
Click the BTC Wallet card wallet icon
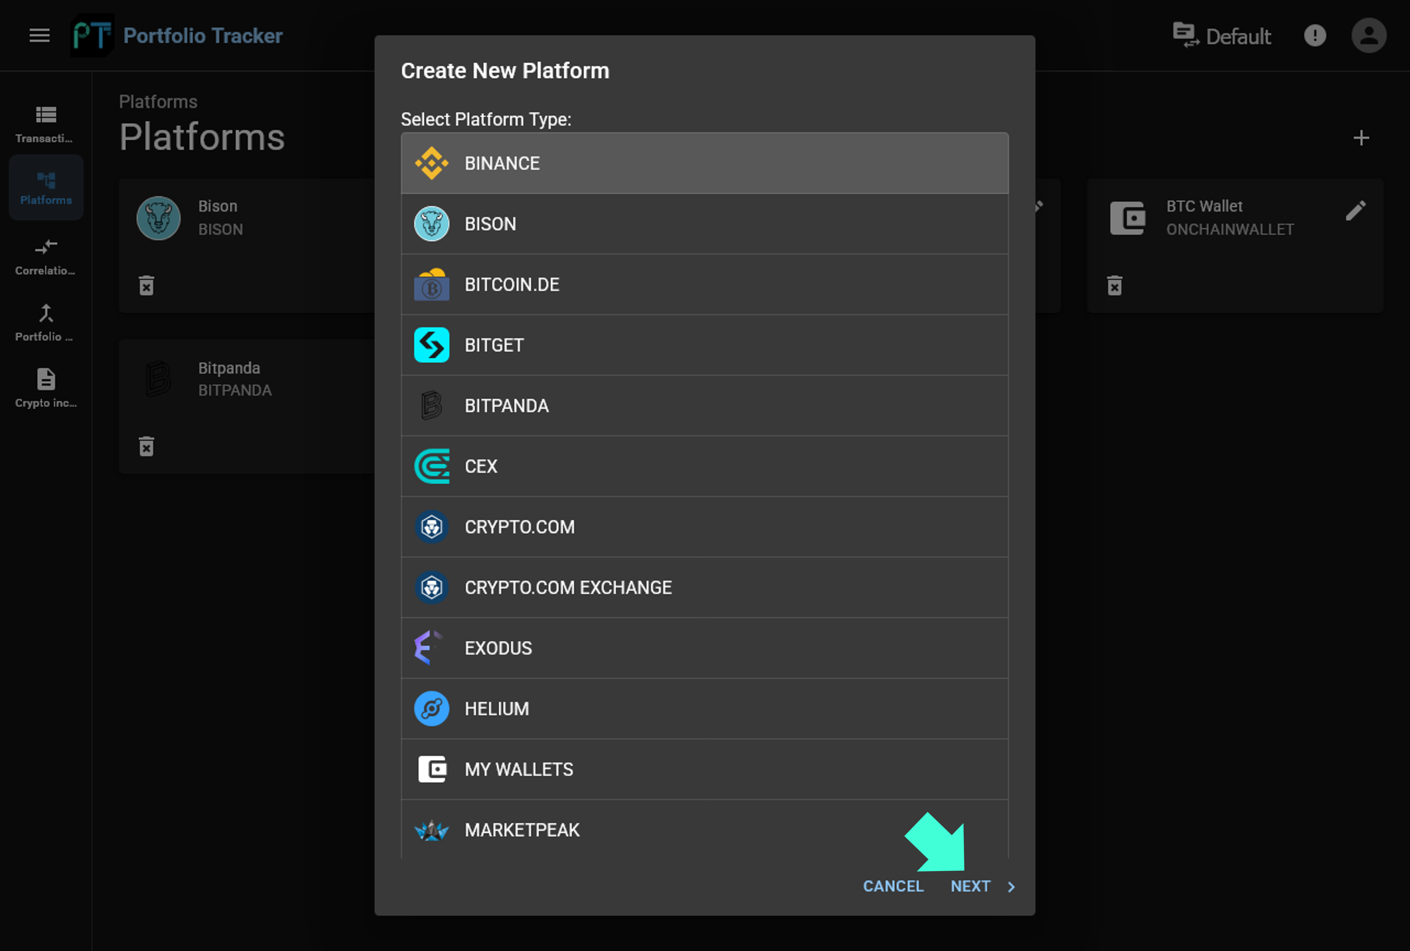1127,218
